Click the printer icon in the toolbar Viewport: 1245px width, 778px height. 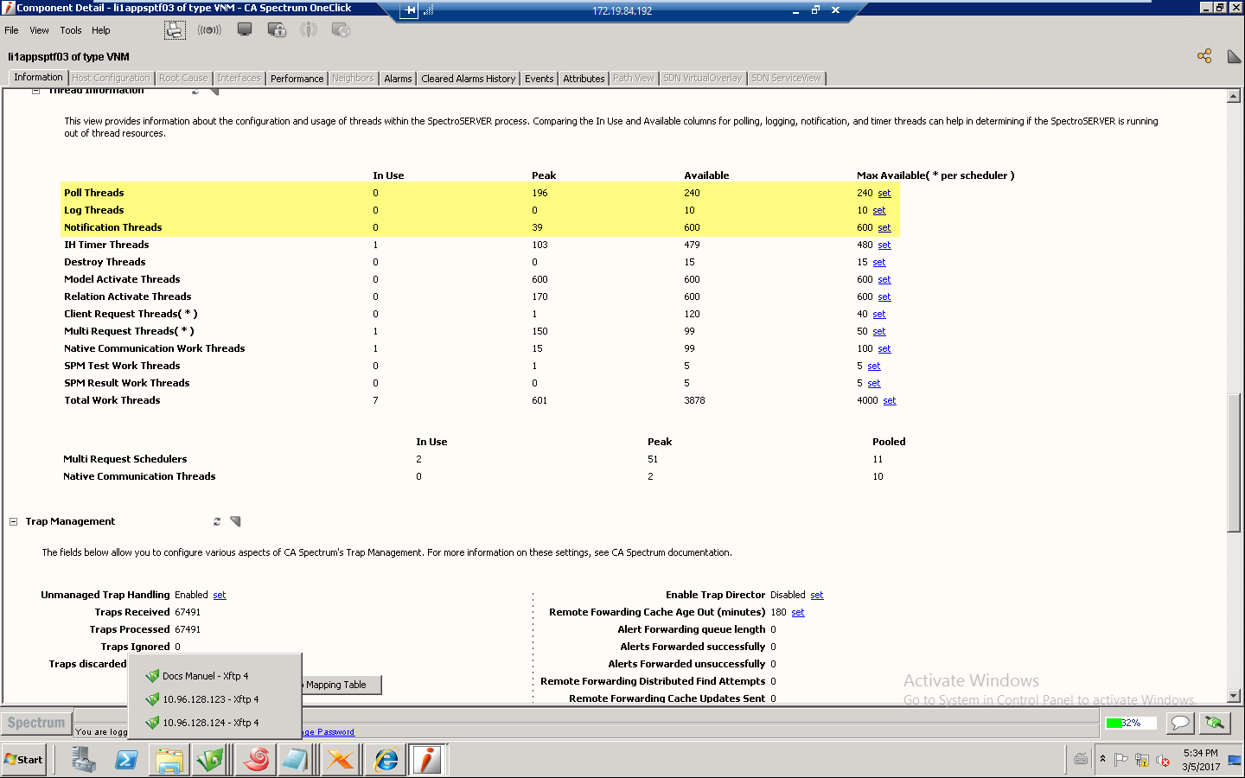pyautogui.click(x=175, y=30)
